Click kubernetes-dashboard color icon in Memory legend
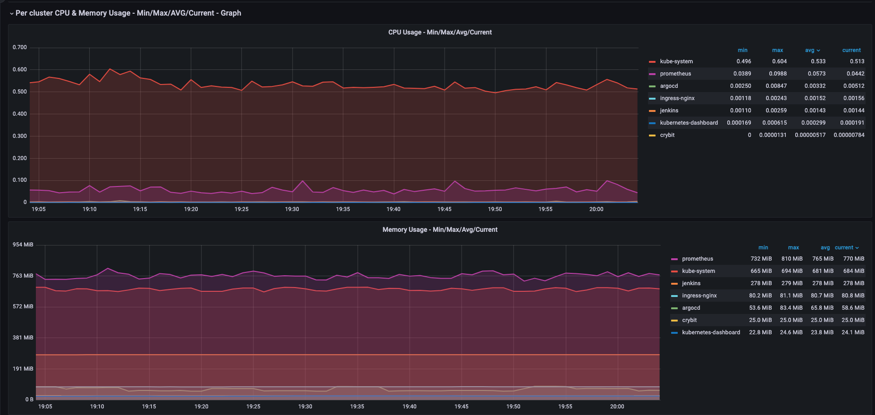Viewport: 875px width, 415px height. pyautogui.click(x=674, y=333)
